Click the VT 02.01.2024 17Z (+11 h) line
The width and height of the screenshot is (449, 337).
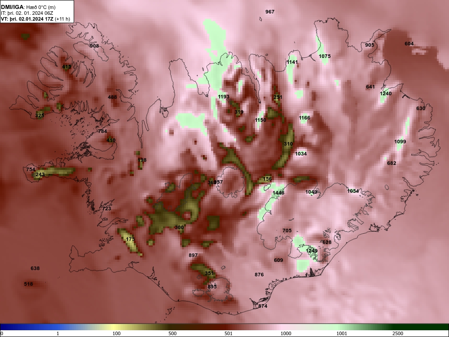click(35, 19)
